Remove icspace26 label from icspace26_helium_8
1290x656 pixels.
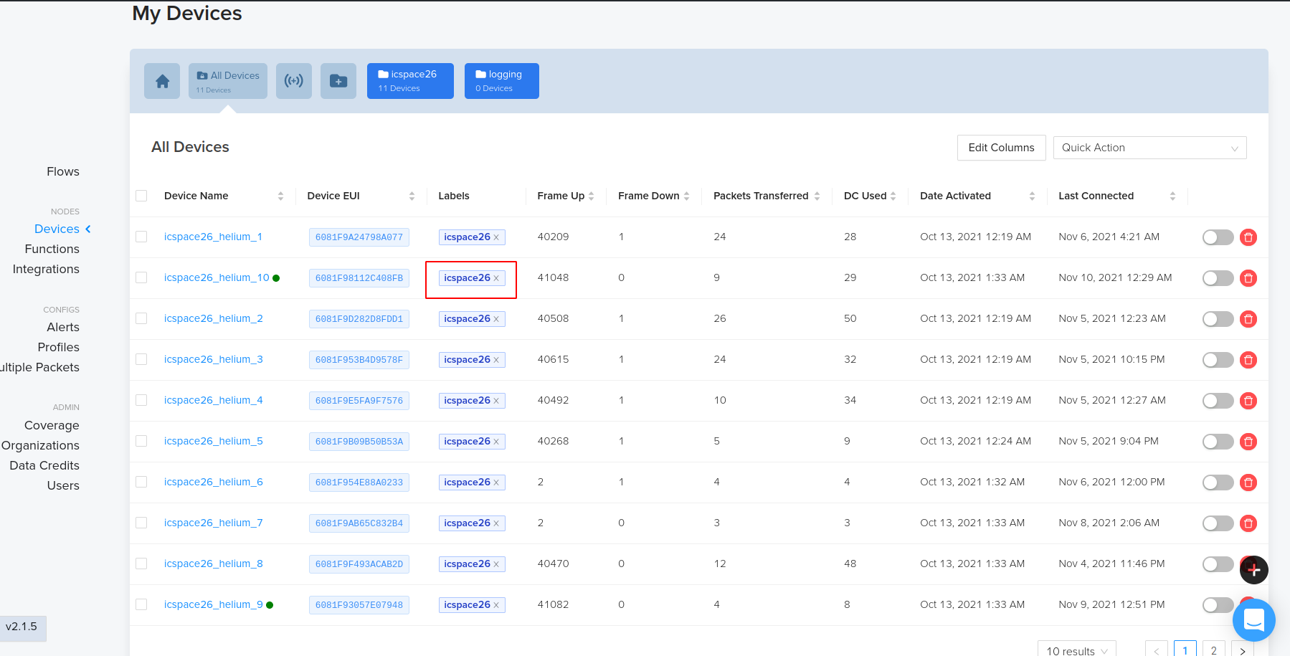[x=496, y=564]
